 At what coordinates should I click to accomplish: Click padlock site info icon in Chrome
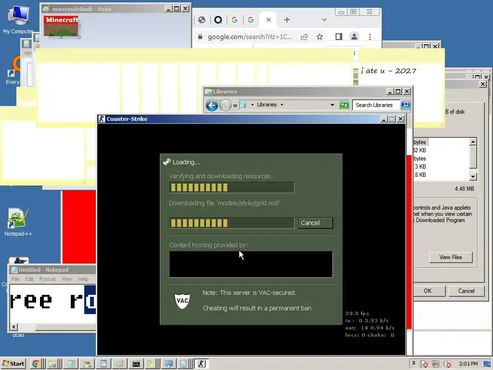click(200, 37)
